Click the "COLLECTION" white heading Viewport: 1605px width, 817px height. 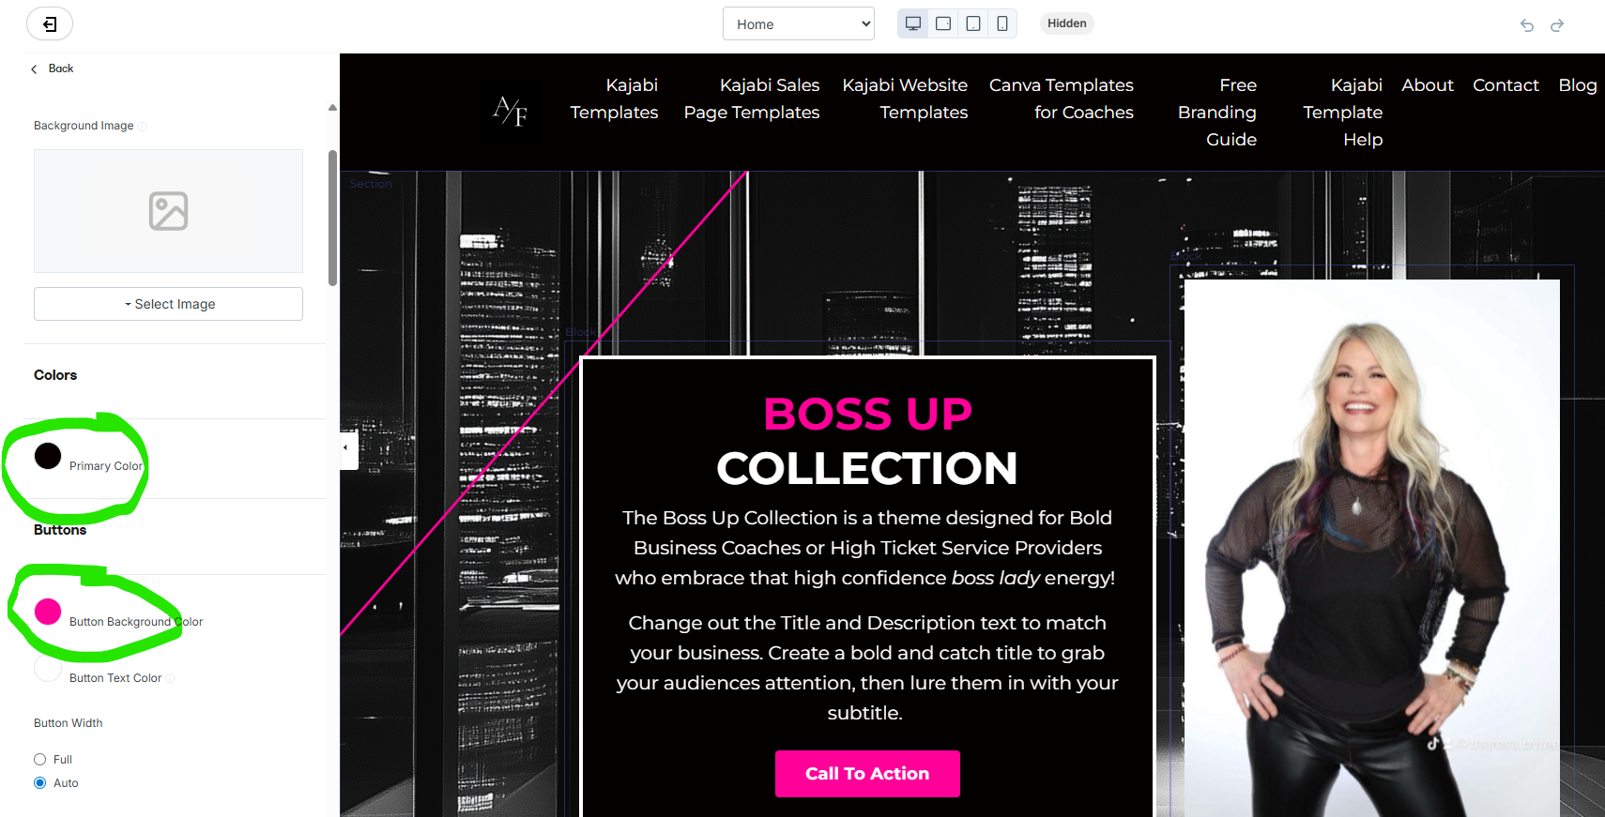pyautogui.click(x=867, y=468)
